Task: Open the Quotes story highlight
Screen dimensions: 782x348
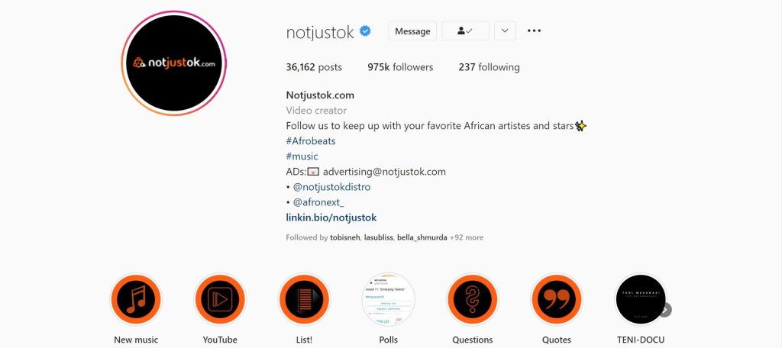Action: 557,299
